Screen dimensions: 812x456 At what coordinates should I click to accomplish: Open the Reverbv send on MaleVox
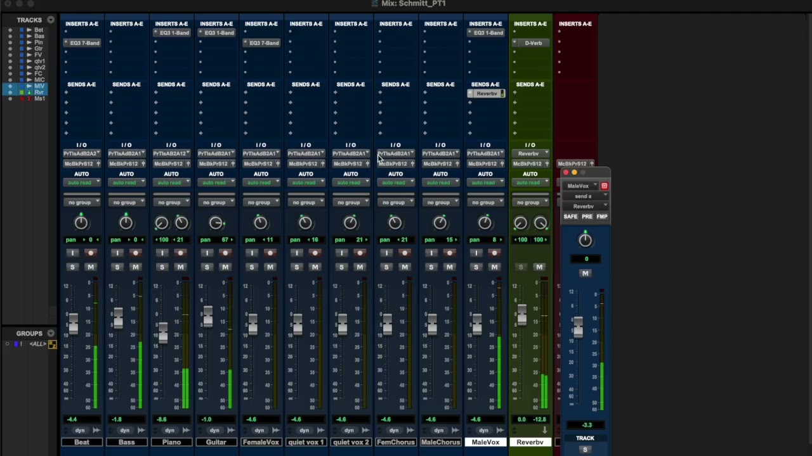tap(487, 94)
